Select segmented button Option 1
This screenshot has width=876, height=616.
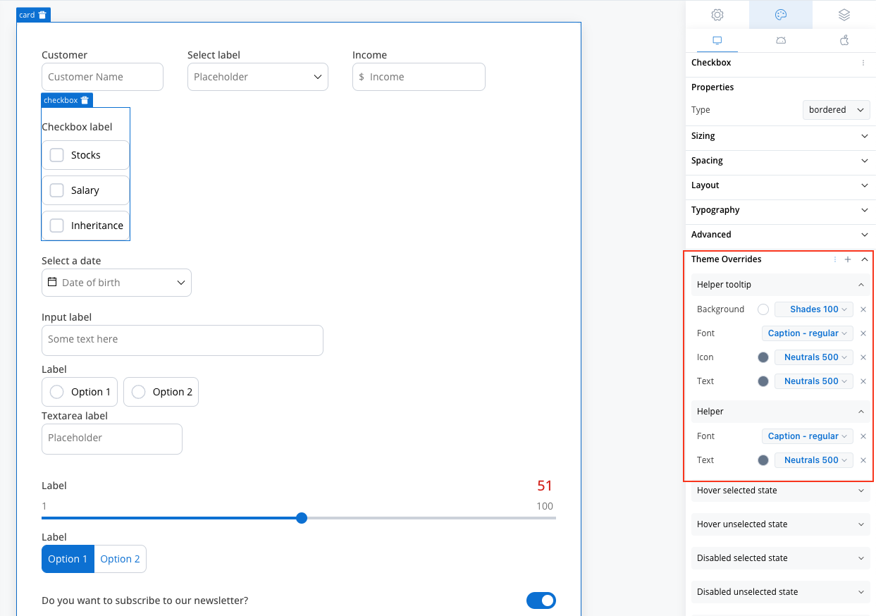coord(68,559)
